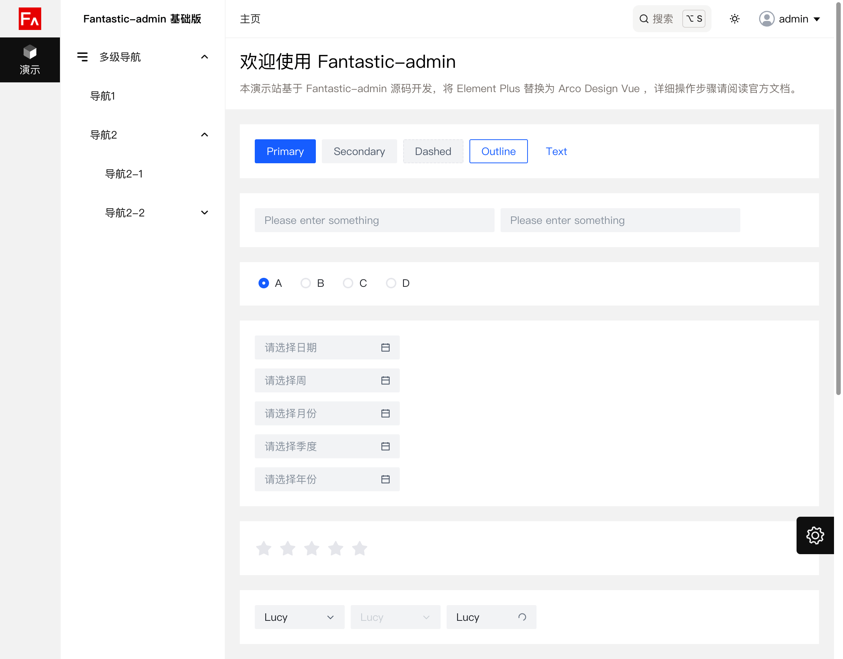Click the red Fantastic-admin logo
843x659 pixels.
coord(30,18)
